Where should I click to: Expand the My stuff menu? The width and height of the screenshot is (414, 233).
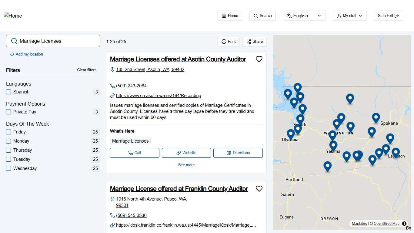(x=349, y=16)
